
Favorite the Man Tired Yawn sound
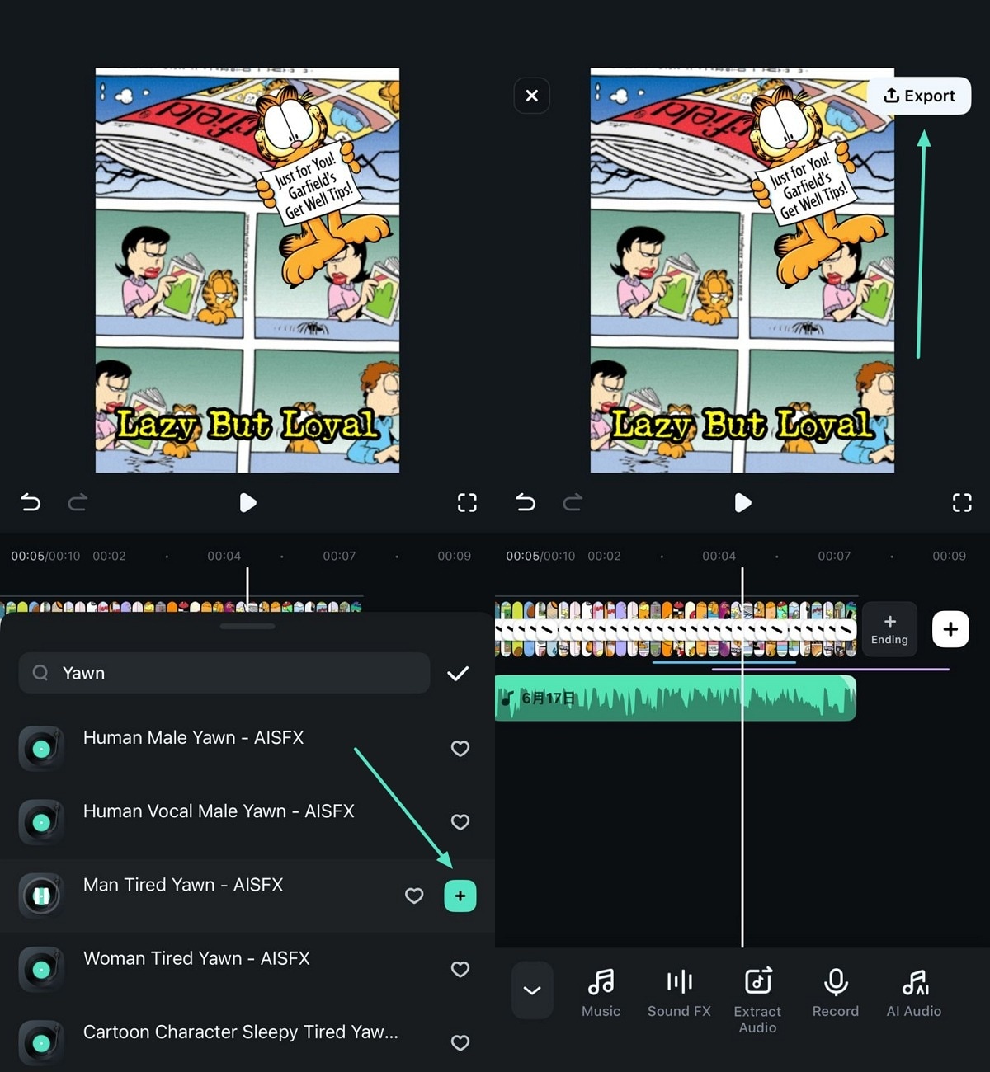coord(414,896)
